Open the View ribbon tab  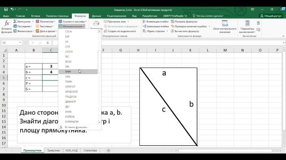coord(134,16)
